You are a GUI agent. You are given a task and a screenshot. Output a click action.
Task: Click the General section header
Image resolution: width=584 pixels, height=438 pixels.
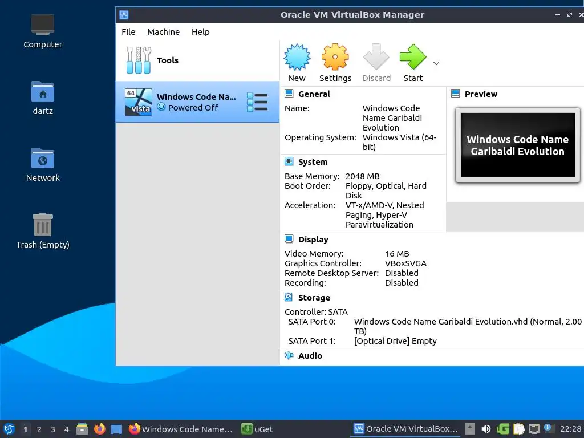pos(314,94)
